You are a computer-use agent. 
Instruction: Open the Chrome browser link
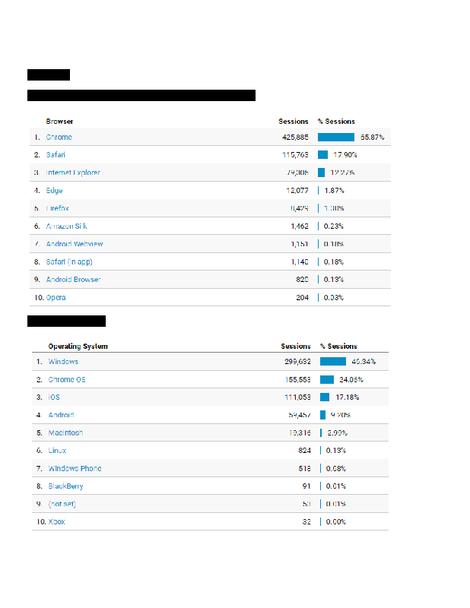59,138
